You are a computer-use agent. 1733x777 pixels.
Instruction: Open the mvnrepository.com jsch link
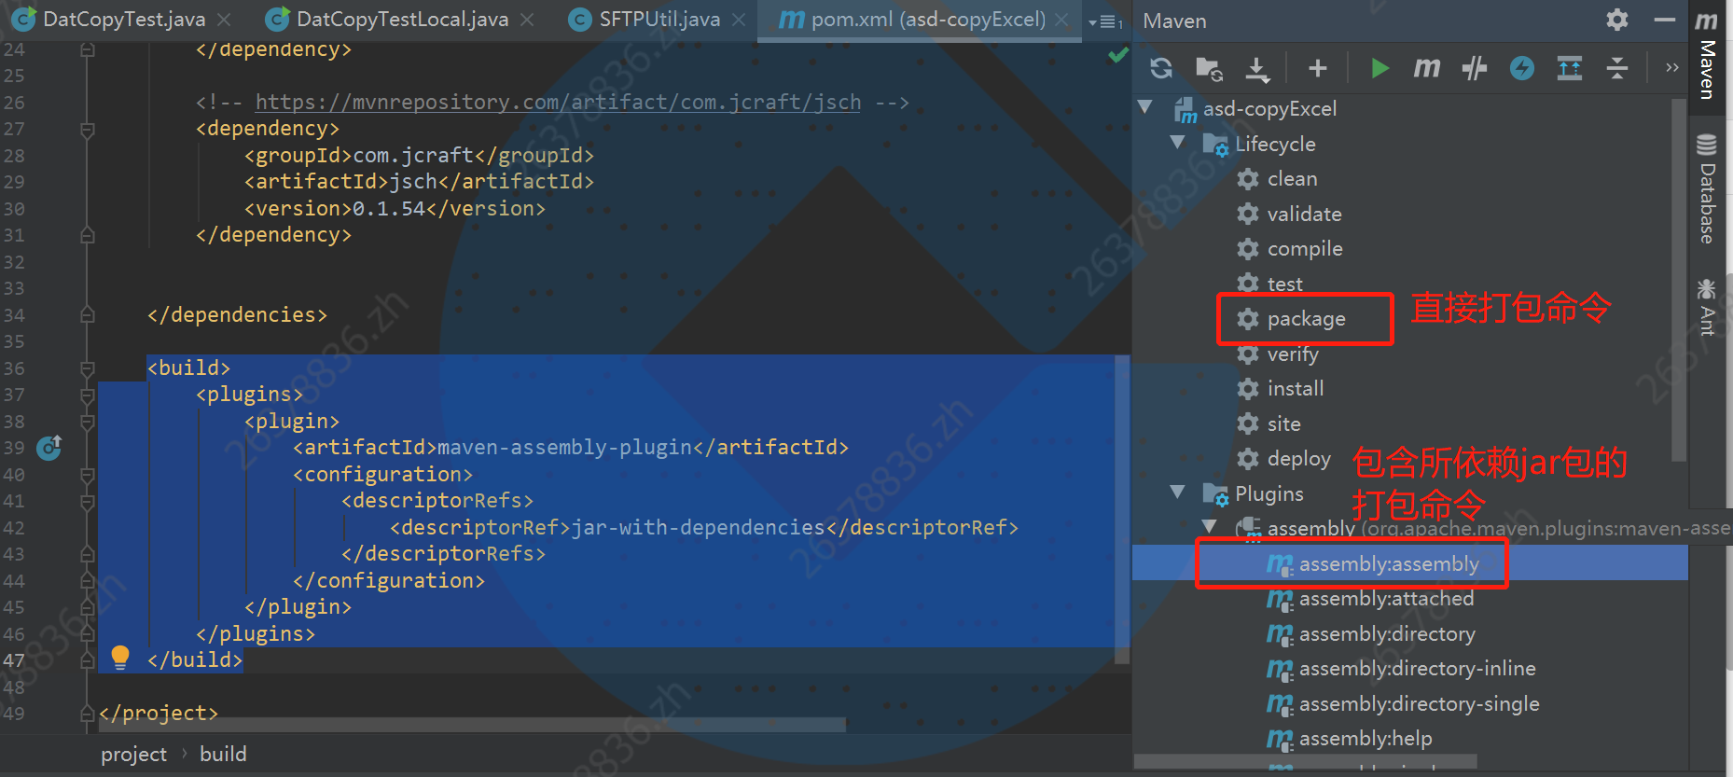pos(558,102)
